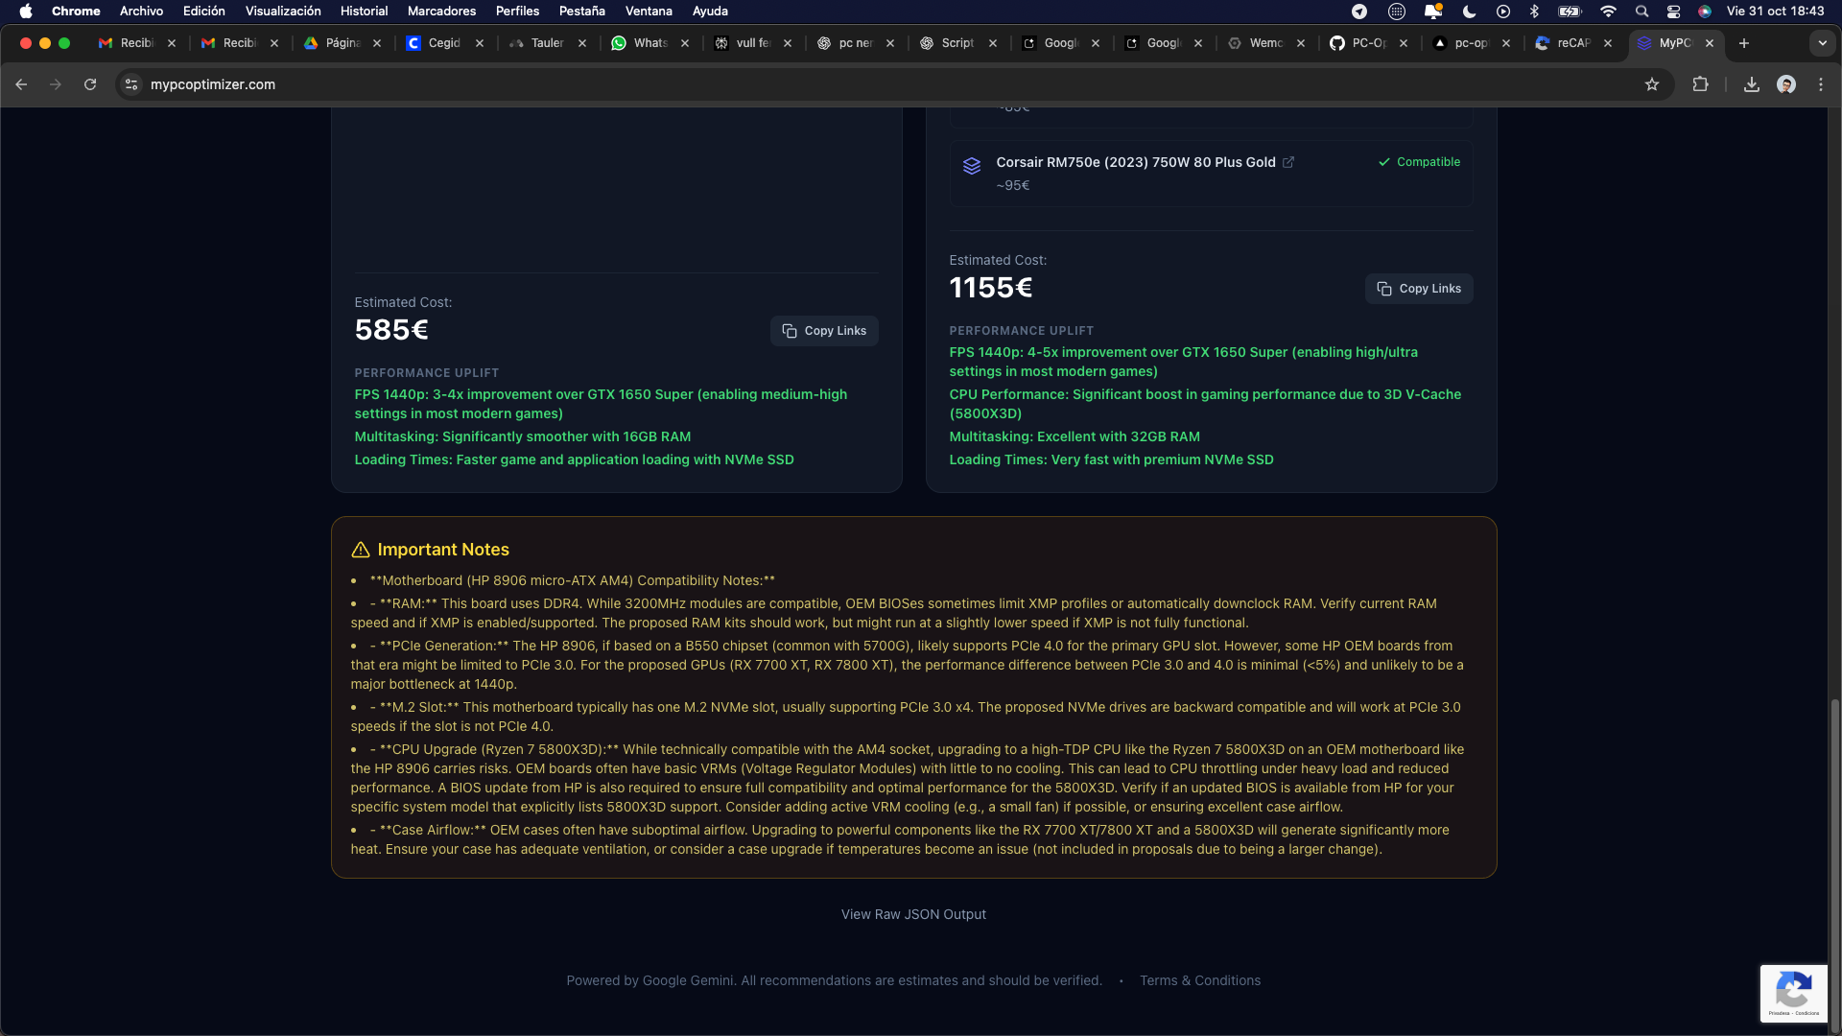Image resolution: width=1842 pixels, height=1036 pixels.
Task: Click the Important Notes warning icon
Action: pyautogui.click(x=361, y=550)
